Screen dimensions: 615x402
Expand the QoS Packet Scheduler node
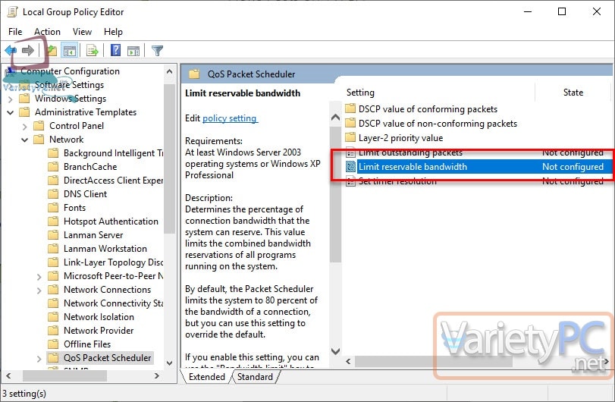coord(39,359)
